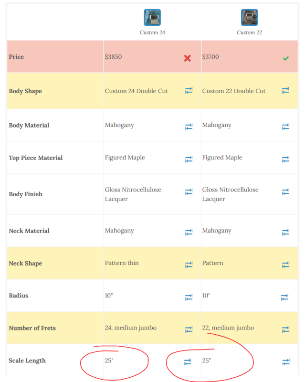Click swap arrows for Custom 22 Scale Length
Viewport: 305px width, 382px height.
coord(286,362)
